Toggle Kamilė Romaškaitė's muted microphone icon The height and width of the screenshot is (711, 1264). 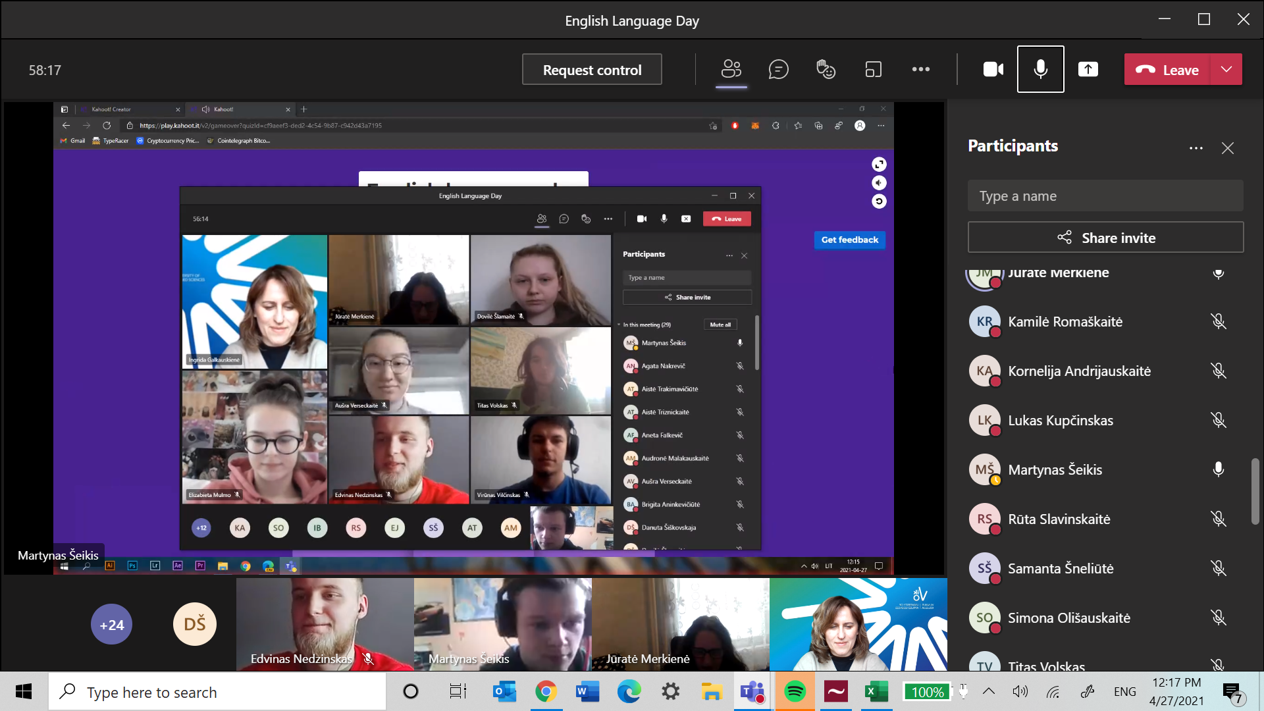(1218, 321)
